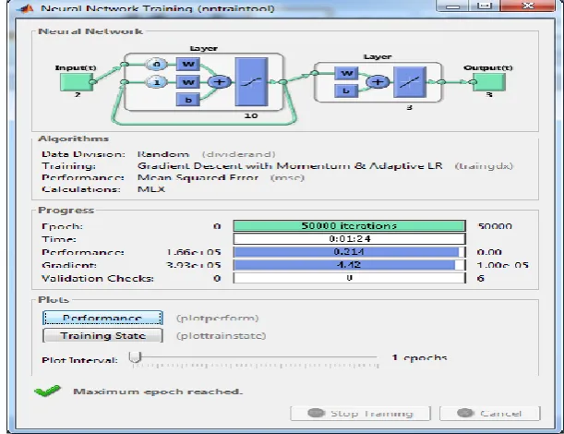Click the sum node in first layer
The width and height of the screenshot is (564, 434).
click(219, 82)
